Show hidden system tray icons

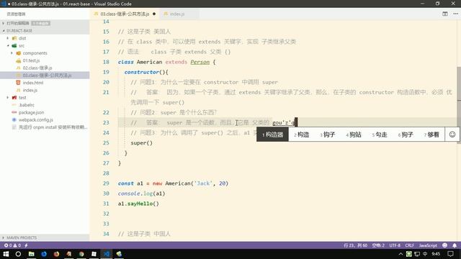click(400, 254)
